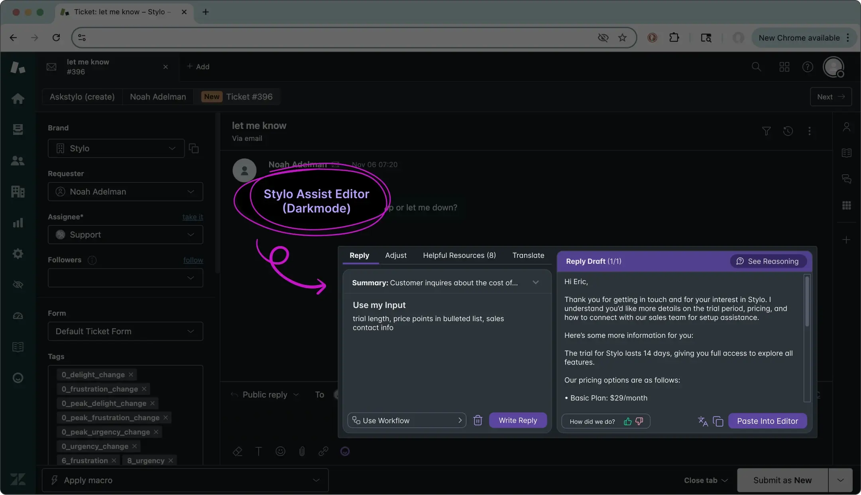The image size is (861, 495).
Task: Bookmark the page with star icon
Action: pyautogui.click(x=622, y=37)
